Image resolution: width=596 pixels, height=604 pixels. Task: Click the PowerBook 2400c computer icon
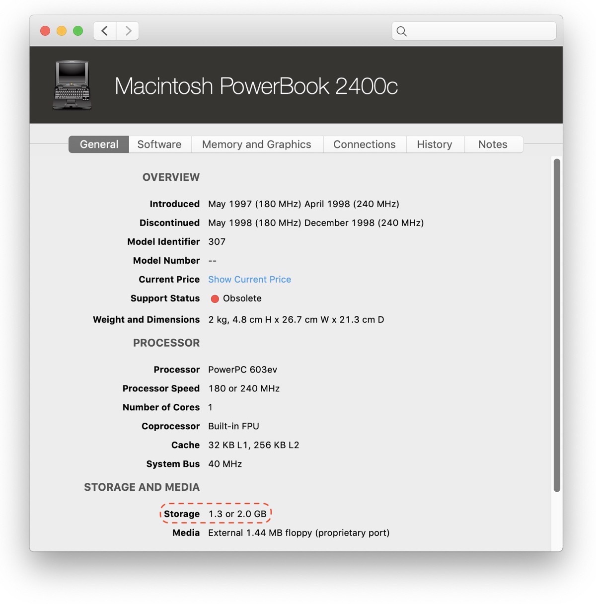72,85
